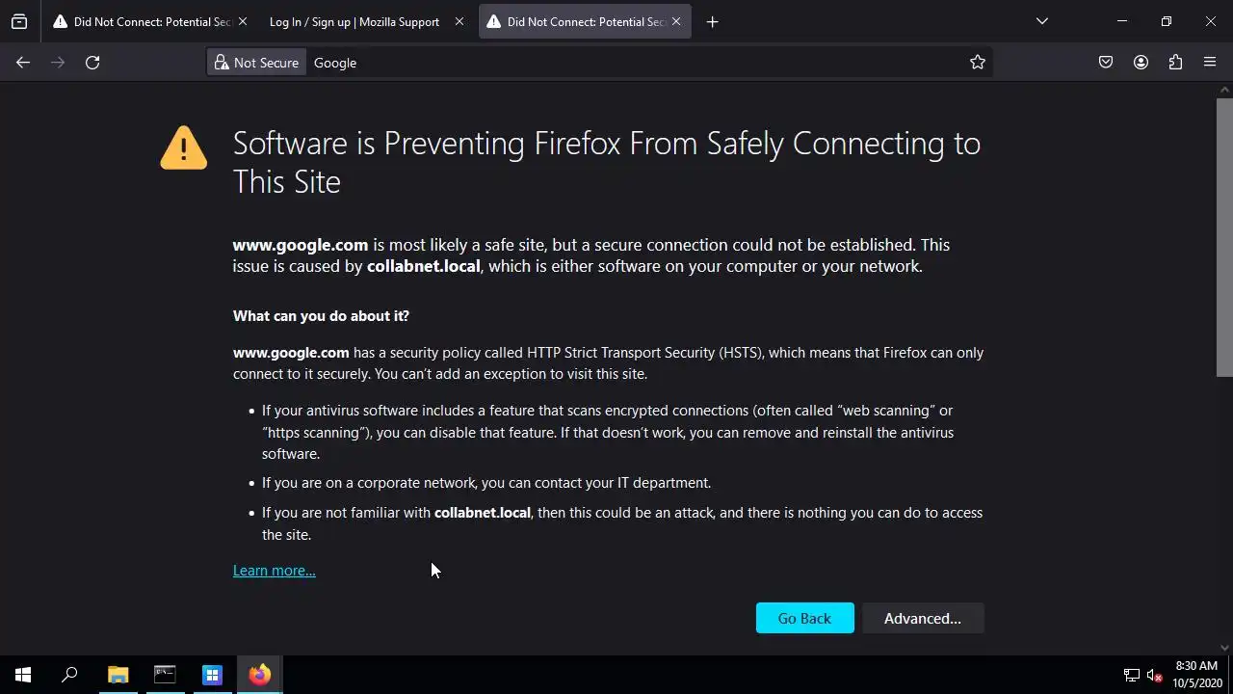Open the Save to Pocket icon
This screenshot has width=1233, height=694.
(1106, 63)
